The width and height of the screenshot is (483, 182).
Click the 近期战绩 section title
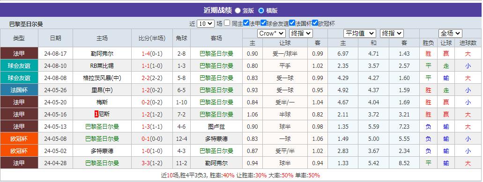click(x=217, y=10)
